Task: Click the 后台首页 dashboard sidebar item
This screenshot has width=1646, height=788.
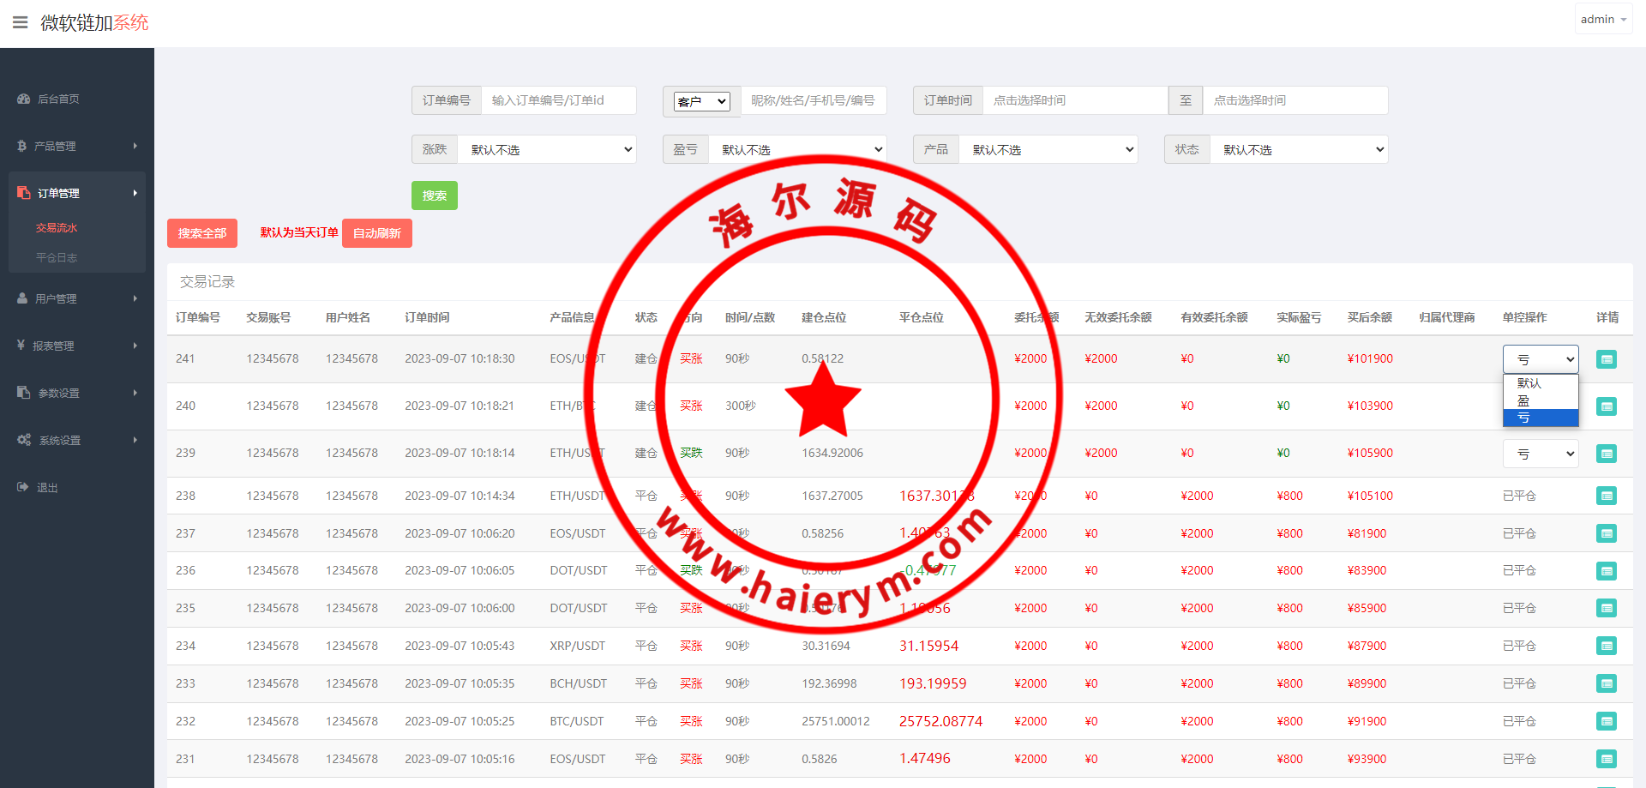Action: point(58,99)
